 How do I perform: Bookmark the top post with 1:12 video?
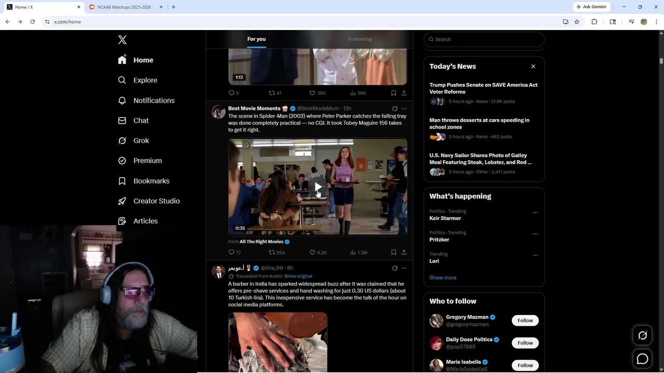pyautogui.click(x=393, y=93)
